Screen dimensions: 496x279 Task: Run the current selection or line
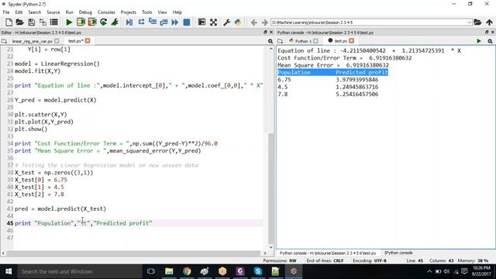point(115,22)
